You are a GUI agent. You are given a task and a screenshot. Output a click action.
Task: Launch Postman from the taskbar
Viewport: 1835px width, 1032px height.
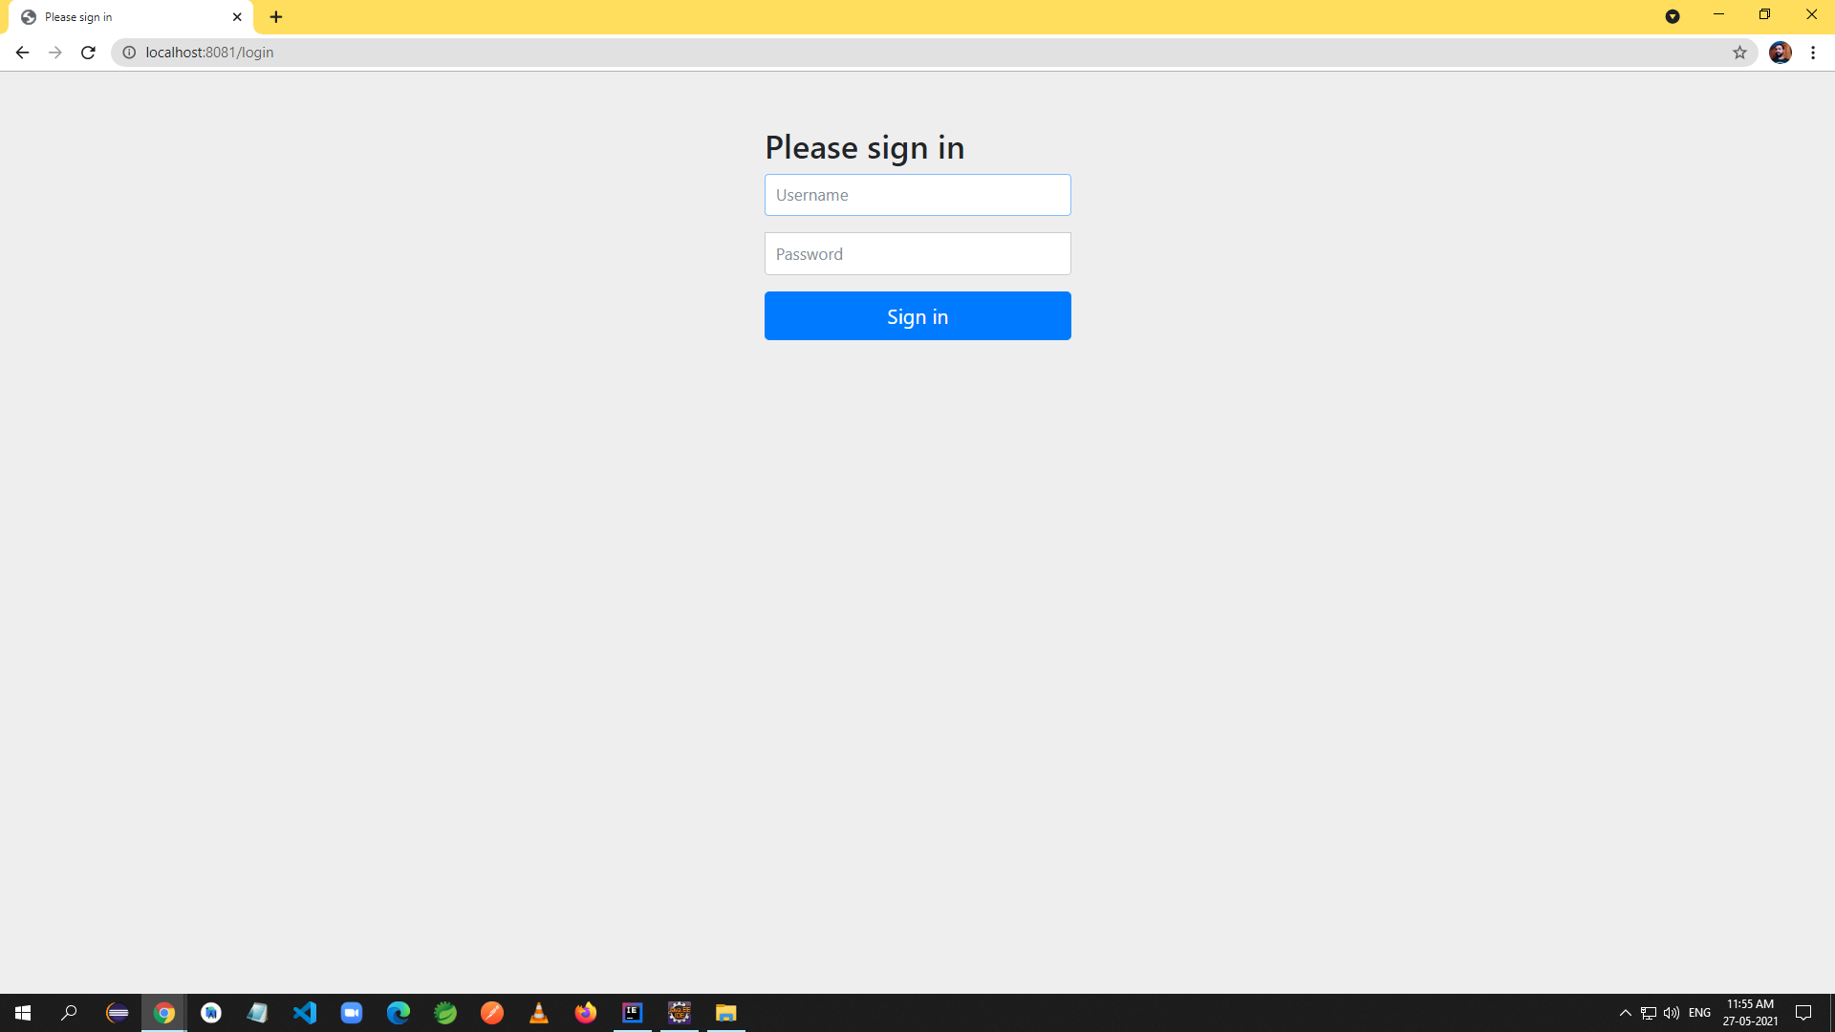click(x=492, y=1013)
